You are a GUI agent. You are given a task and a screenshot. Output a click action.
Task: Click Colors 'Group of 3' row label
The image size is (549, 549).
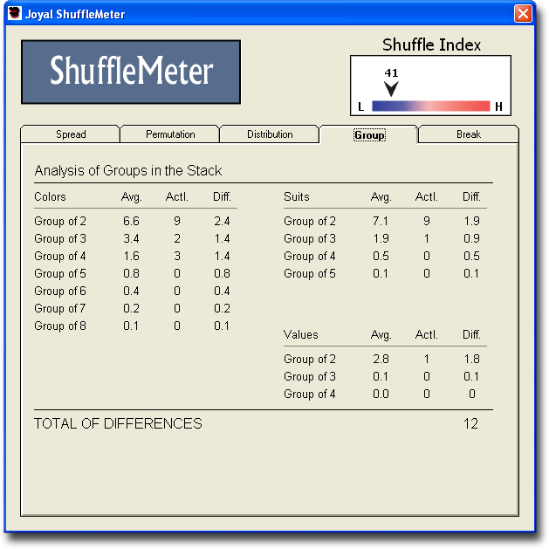tap(60, 239)
